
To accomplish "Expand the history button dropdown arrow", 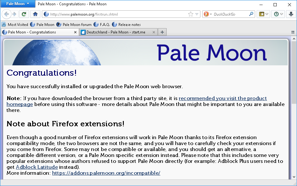I will point(281,14).
